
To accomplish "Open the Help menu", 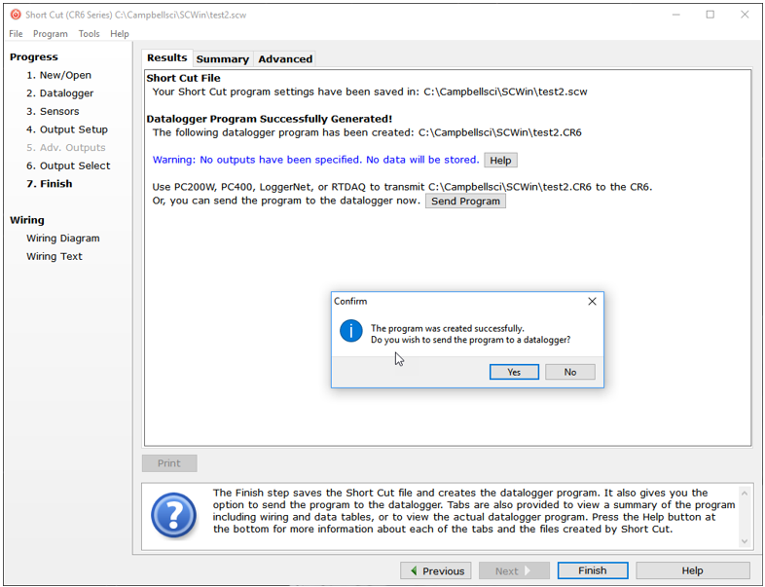I will pos(120,34).
